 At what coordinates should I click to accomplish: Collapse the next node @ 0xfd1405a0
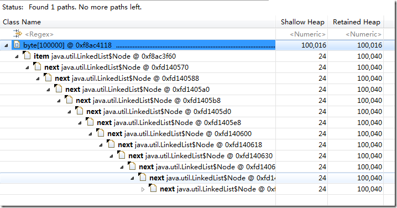48,90
